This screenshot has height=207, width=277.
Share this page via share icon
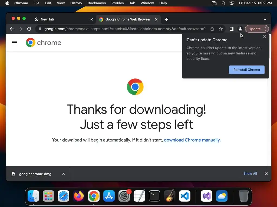212,29
